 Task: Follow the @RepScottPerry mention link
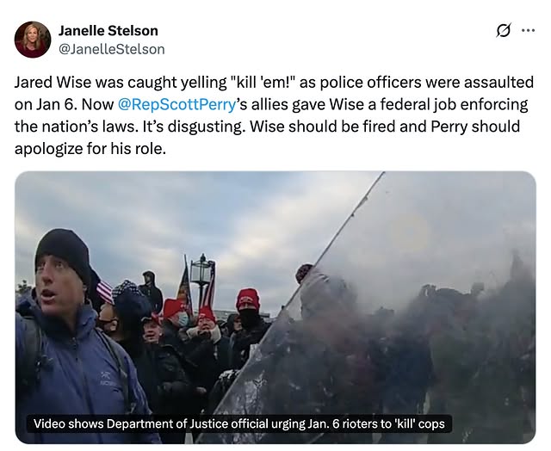176,105
